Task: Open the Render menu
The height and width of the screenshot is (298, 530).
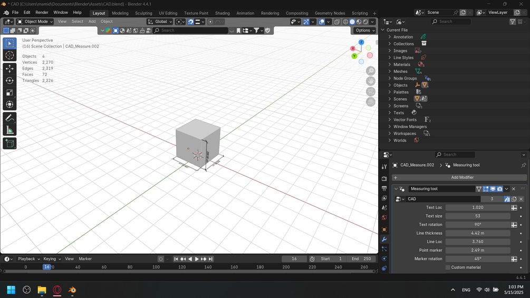Action: point(42,13)
